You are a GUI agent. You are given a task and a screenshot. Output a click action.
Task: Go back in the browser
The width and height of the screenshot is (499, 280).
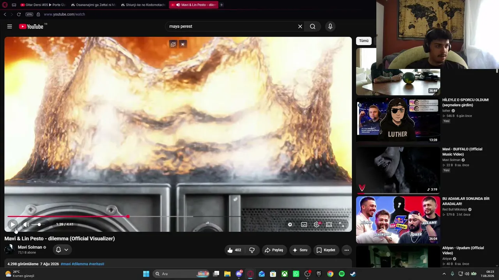5,14
